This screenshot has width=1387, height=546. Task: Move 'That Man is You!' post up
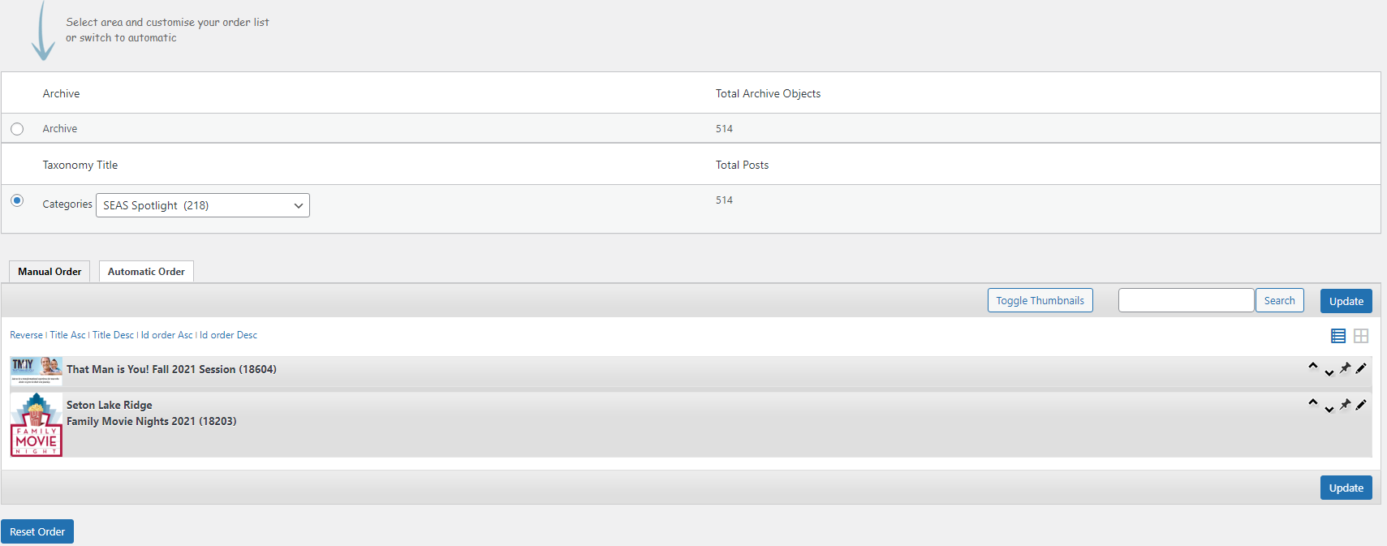1312,366
